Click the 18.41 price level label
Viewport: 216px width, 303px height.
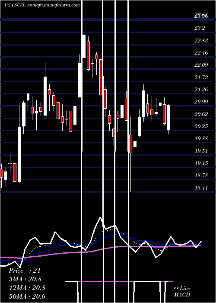[x=201, y=187]
